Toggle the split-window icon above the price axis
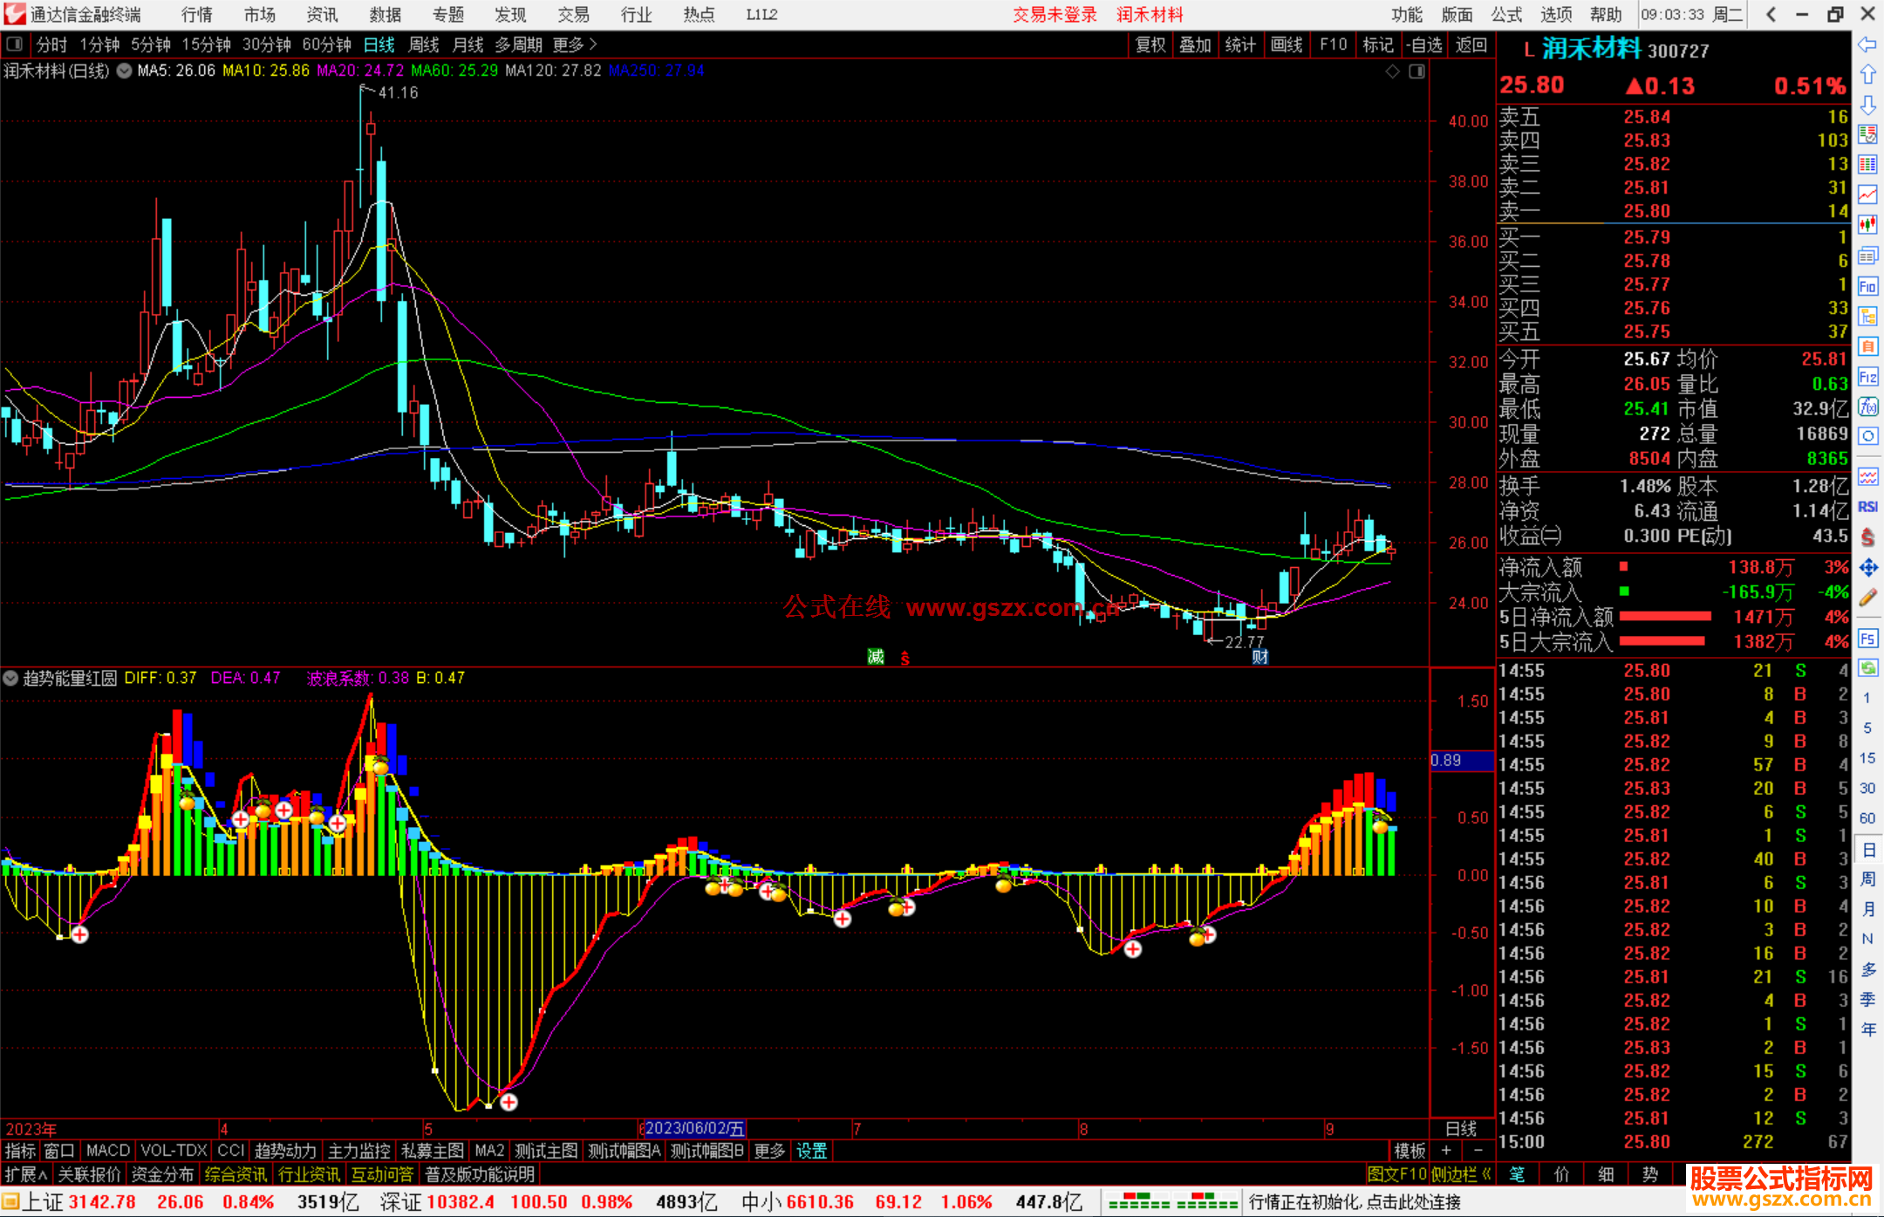1884x1217 pixels. click(1416, 71)
